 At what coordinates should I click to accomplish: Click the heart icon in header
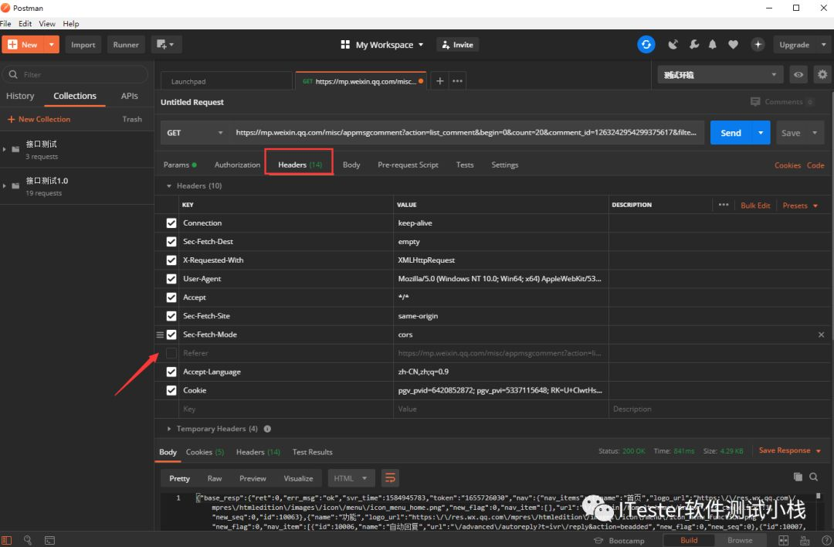733,45
